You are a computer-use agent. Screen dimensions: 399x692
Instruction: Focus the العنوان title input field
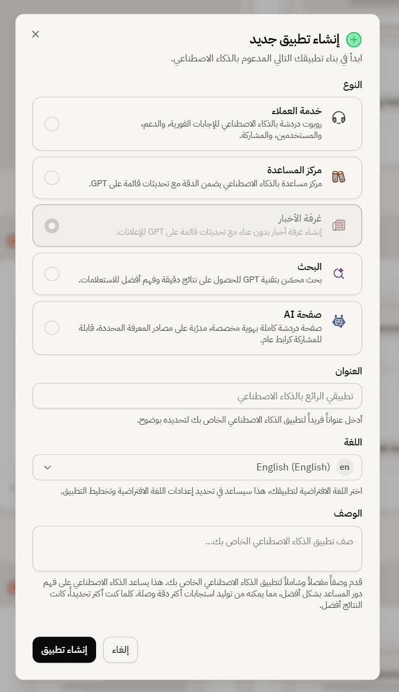(x=197, y=396)
